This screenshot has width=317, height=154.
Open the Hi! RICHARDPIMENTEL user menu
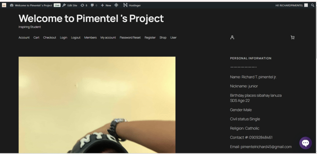[x=291, y=5]
